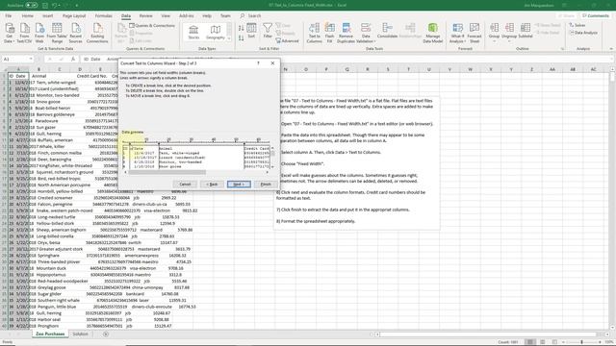The height and width of the screenshot is (346, 616).
Task: Click the From Text/CSV icon
Action: click(24, 33)
